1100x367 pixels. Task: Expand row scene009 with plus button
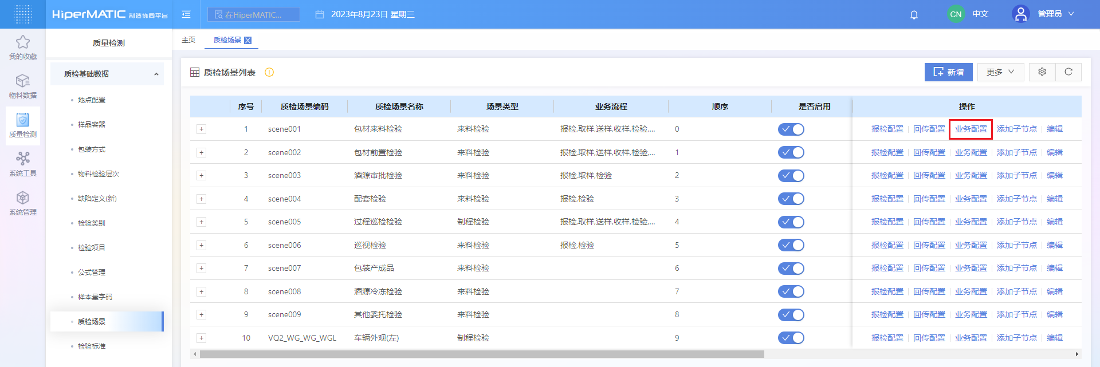pyautogui.click(x=201, y=314)
